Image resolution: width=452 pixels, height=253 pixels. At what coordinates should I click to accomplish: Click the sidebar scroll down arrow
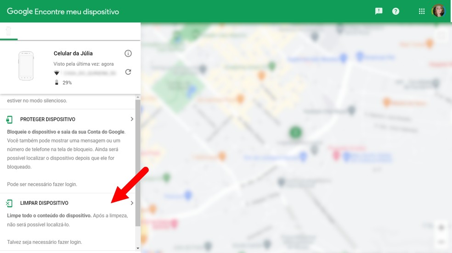pos(138,248)
